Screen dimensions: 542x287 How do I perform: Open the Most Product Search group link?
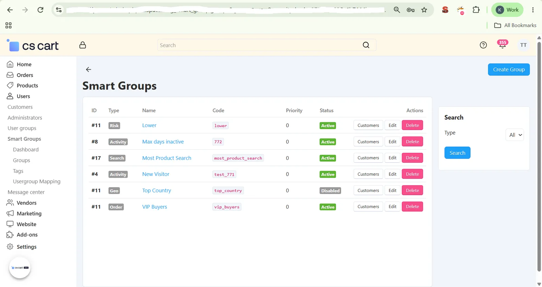[167, 158]
